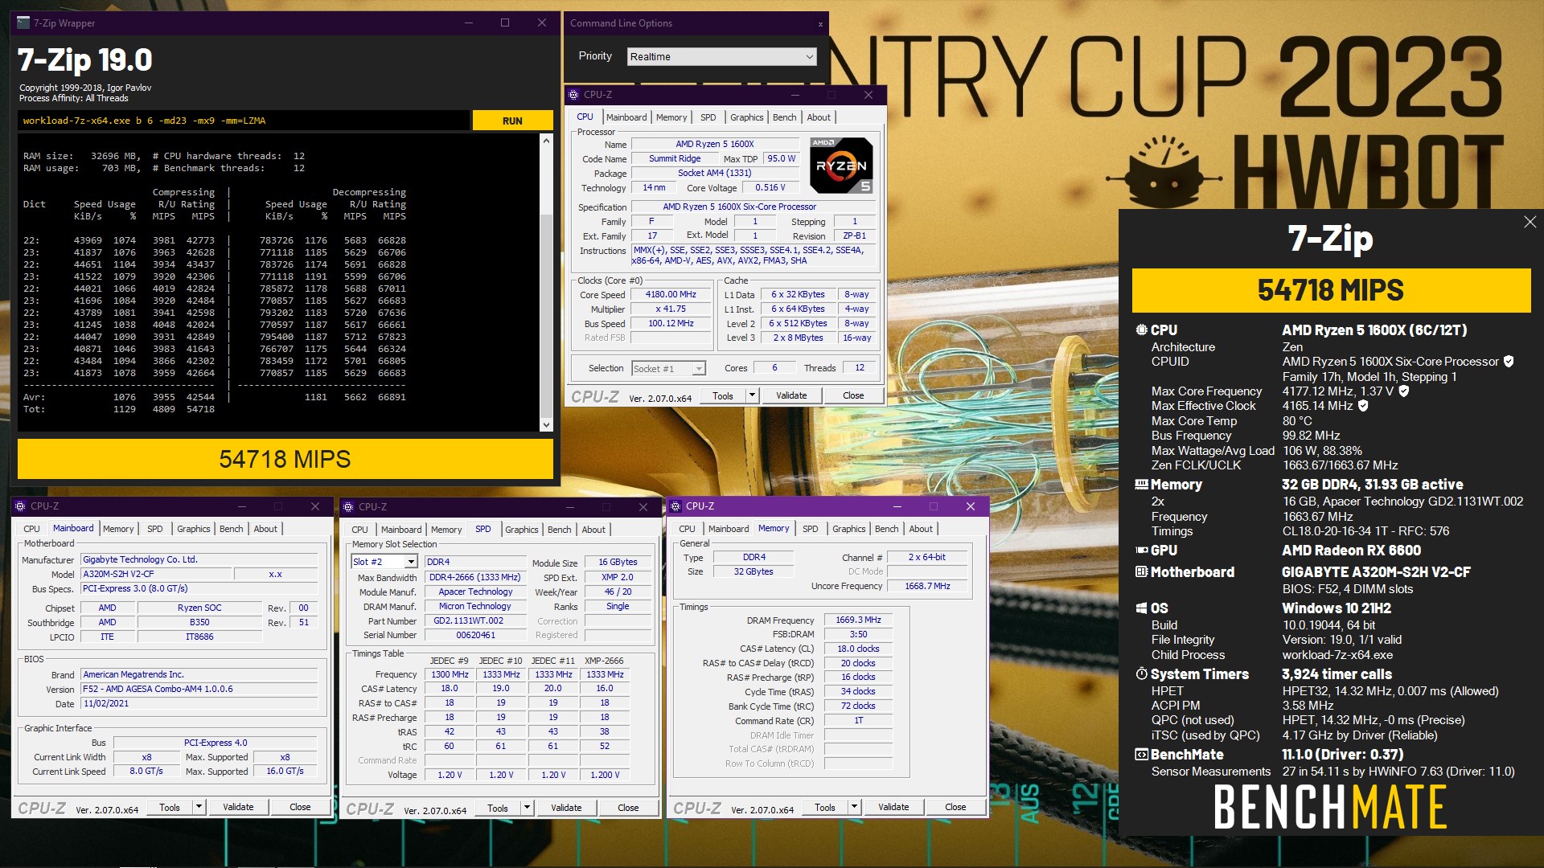1544x868 pixels.
Task: Close the BenchMate 7-Zip result panel
Action: [1530, 222]
